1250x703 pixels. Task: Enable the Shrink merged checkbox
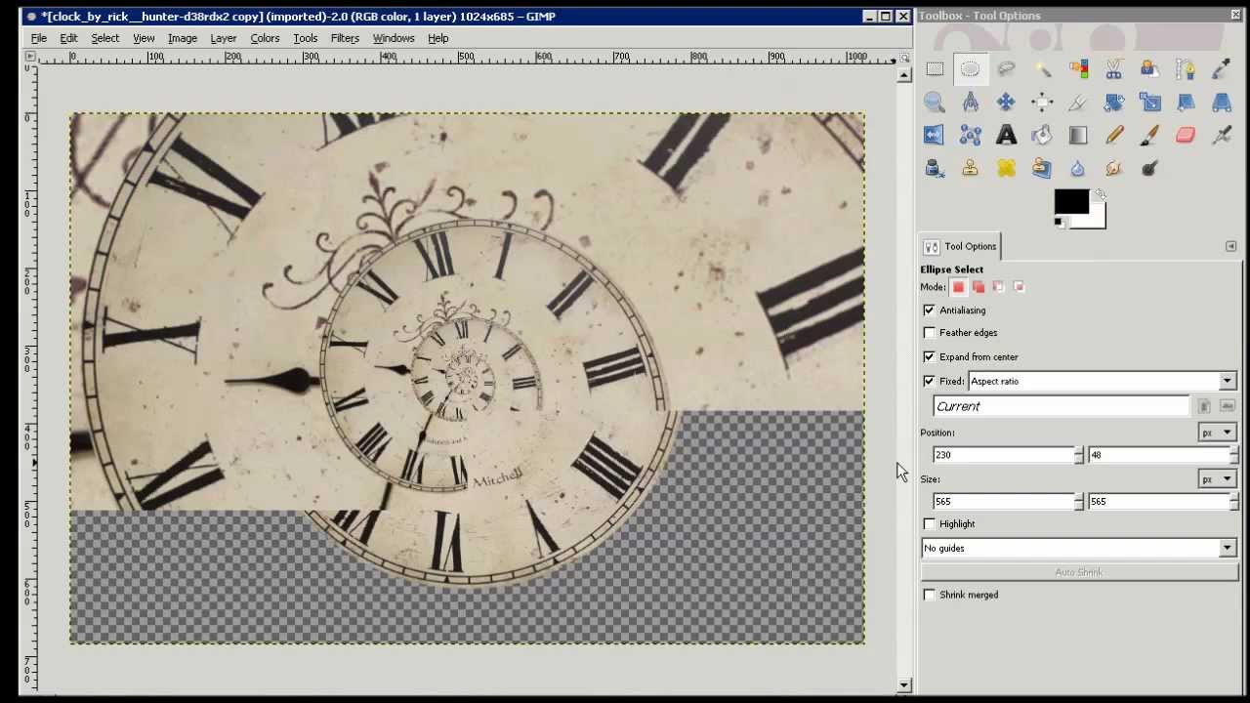[929, 595]
